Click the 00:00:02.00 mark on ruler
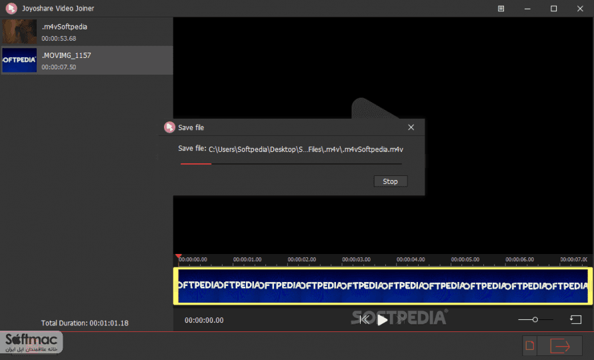Screen dimensions: 594x360 point(301,259)
